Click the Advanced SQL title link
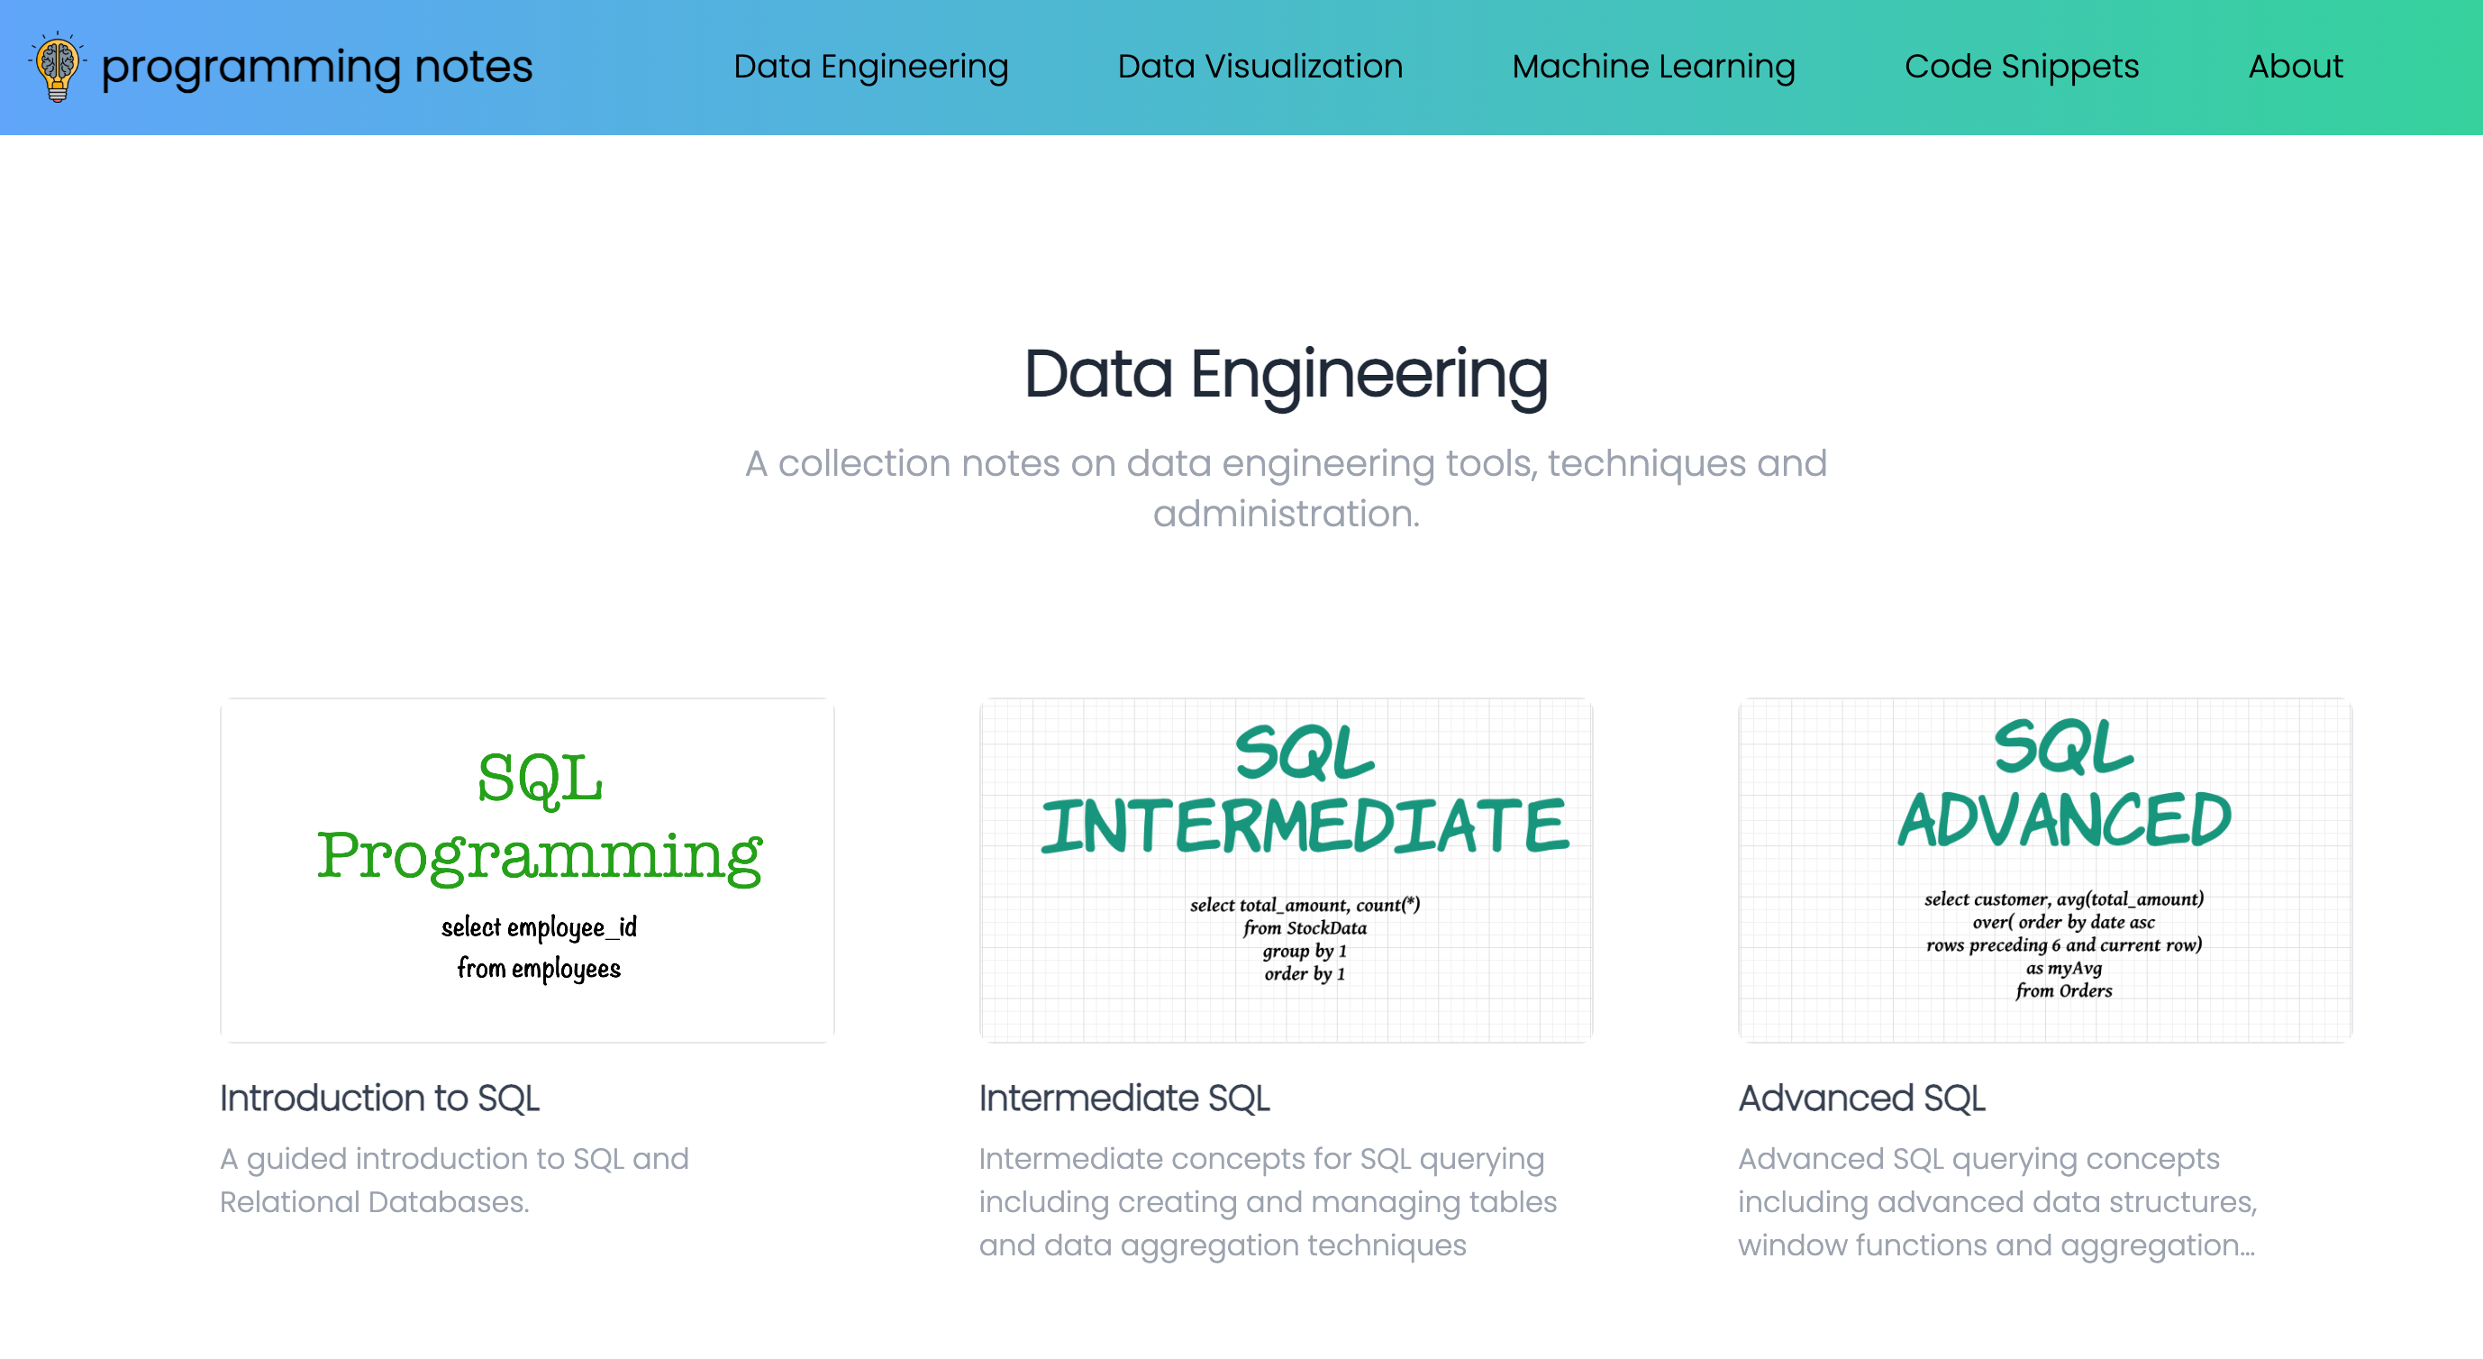This screenshot has width=2483, height=1359. coord(1860,1098)
